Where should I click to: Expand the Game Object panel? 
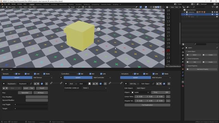pos(191,52)
